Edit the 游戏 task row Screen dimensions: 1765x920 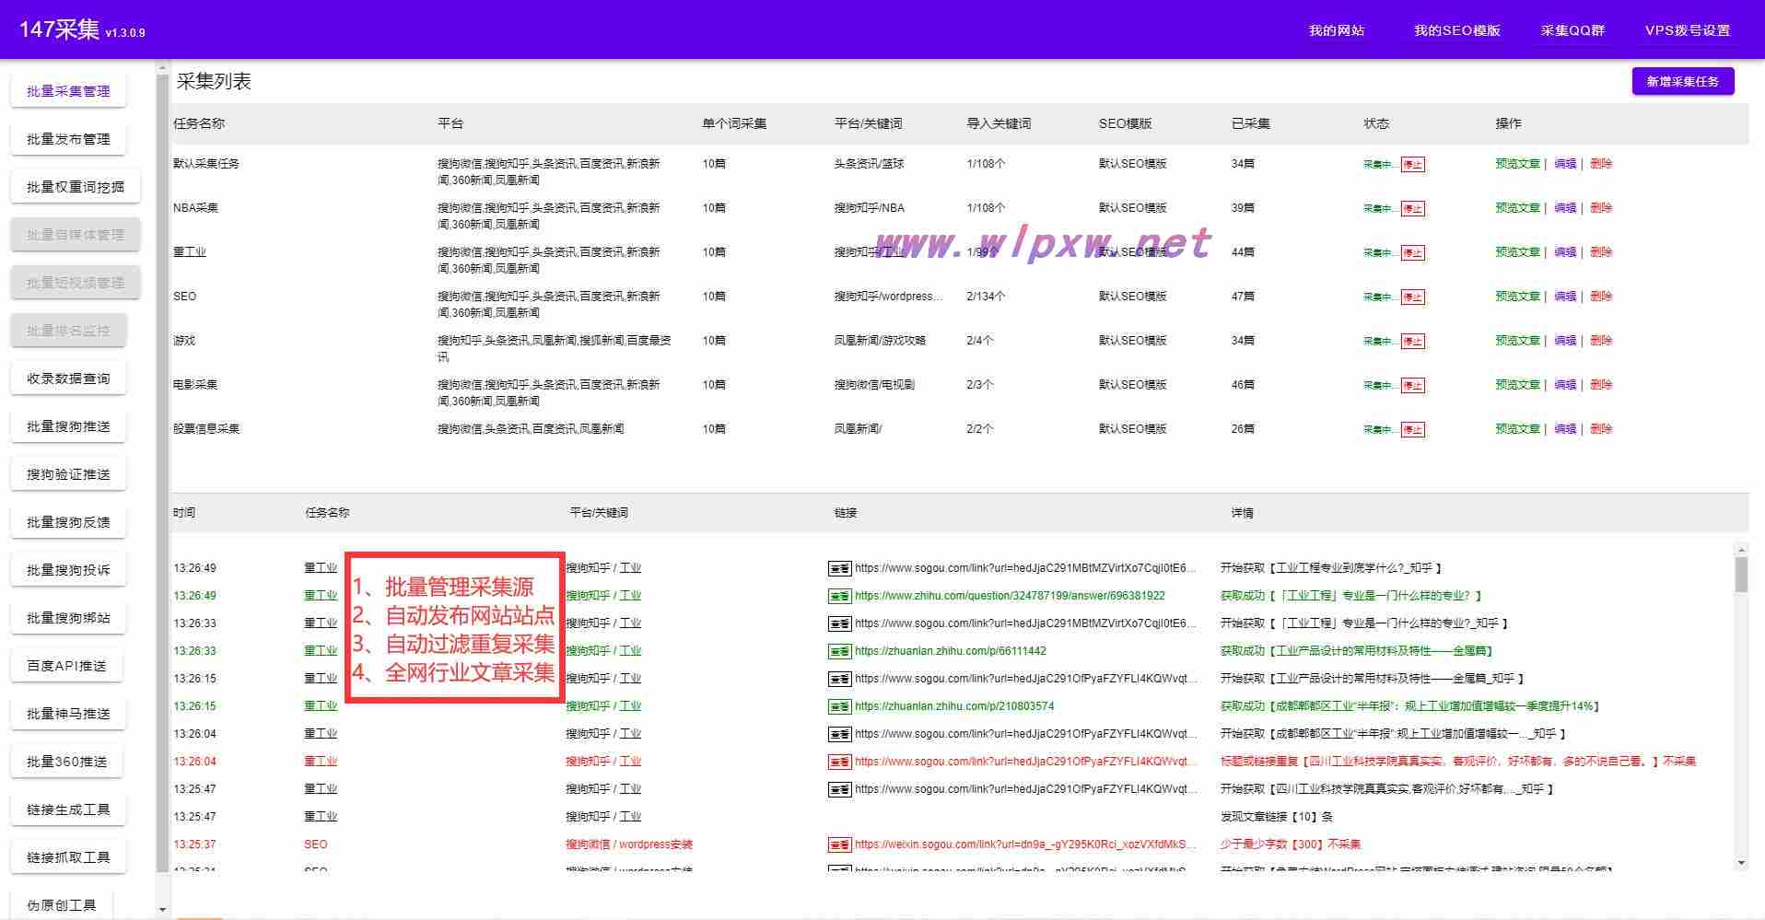pos(1565,341)
